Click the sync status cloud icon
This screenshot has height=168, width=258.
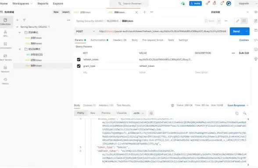(x=183, y=4)
